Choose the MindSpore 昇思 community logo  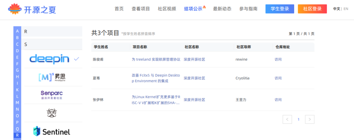click(52, 77)
